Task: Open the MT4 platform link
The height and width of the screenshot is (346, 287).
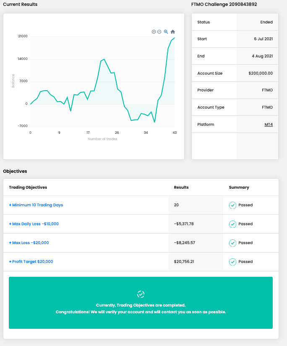Action: click(x=269, y=125)
